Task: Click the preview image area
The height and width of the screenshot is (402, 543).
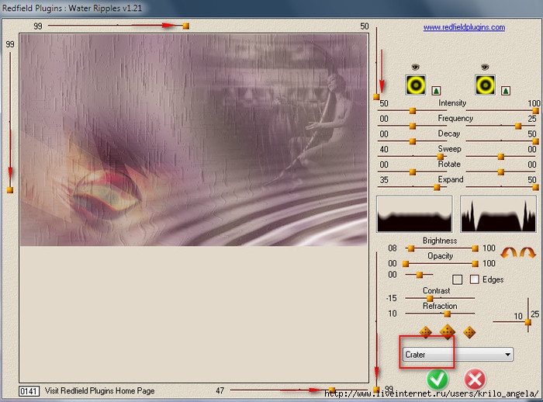Action: point(194,140)
